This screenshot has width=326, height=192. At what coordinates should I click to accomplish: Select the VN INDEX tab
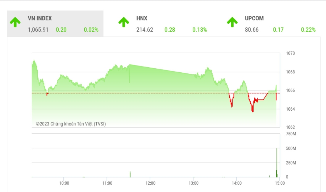(x=55, y=24)
